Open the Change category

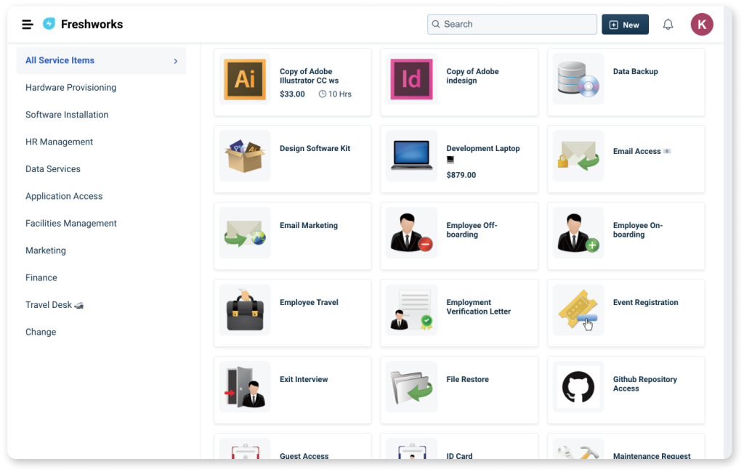coord(41,332)
